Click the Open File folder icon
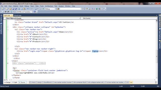161x90 pixels. [x=11, y=9]
